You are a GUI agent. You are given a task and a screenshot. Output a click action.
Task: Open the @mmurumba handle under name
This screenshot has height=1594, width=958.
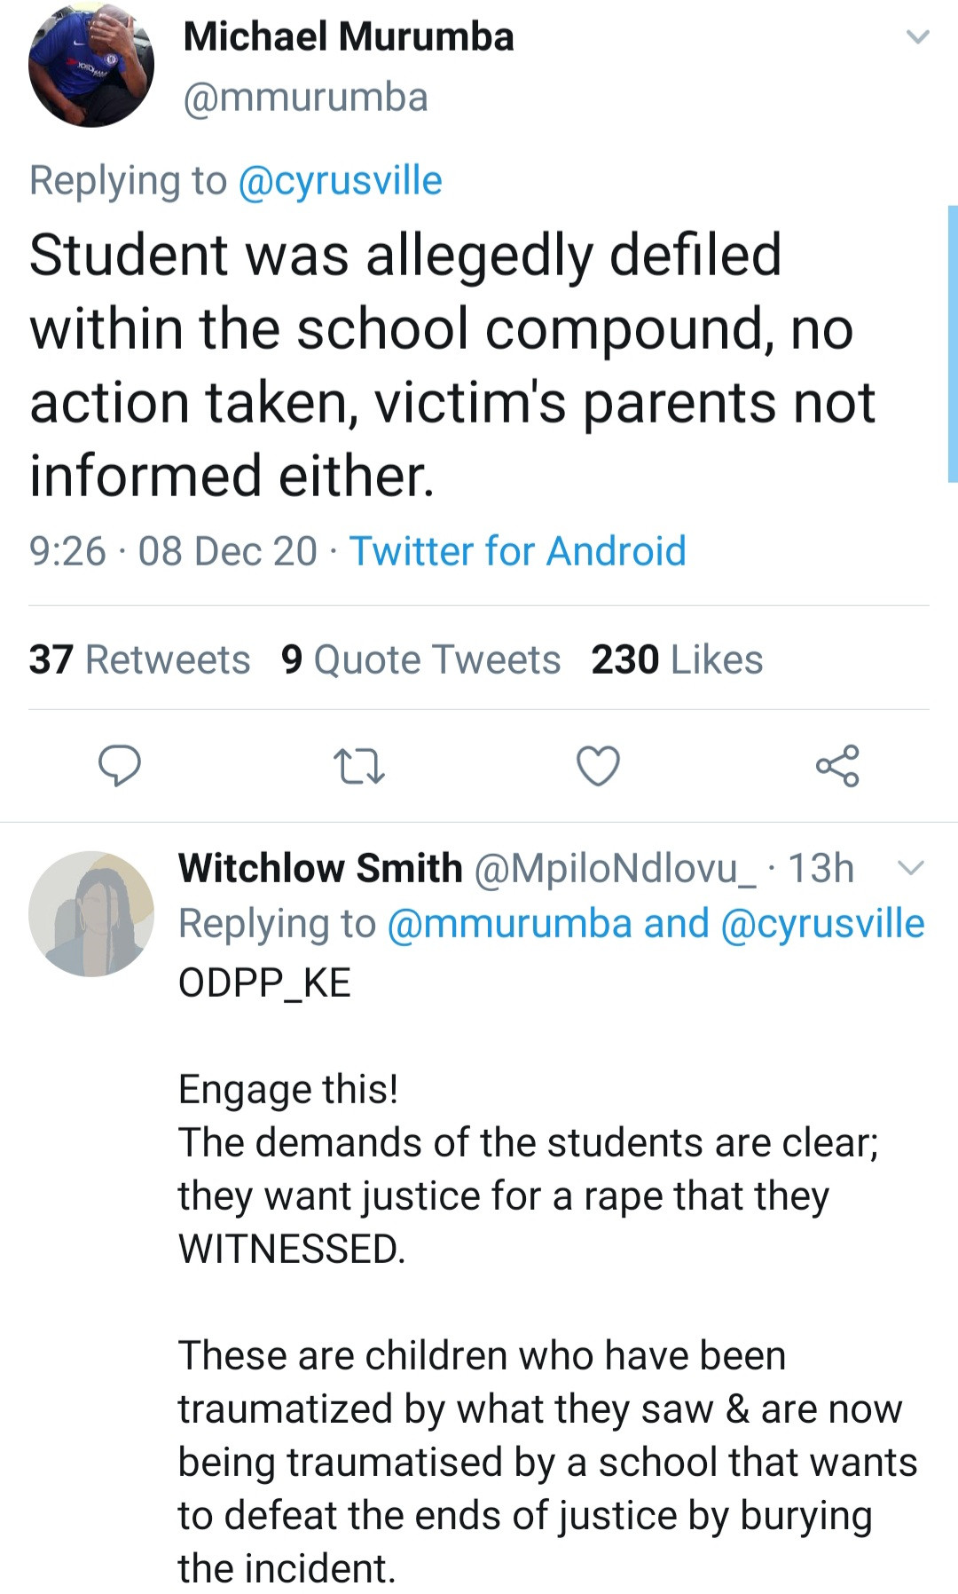305,97
